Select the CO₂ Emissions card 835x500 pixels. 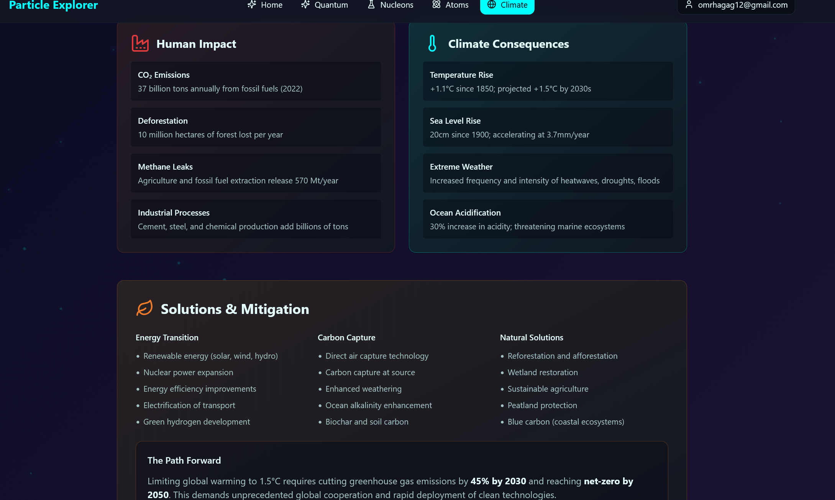click(x=256, y=81)
